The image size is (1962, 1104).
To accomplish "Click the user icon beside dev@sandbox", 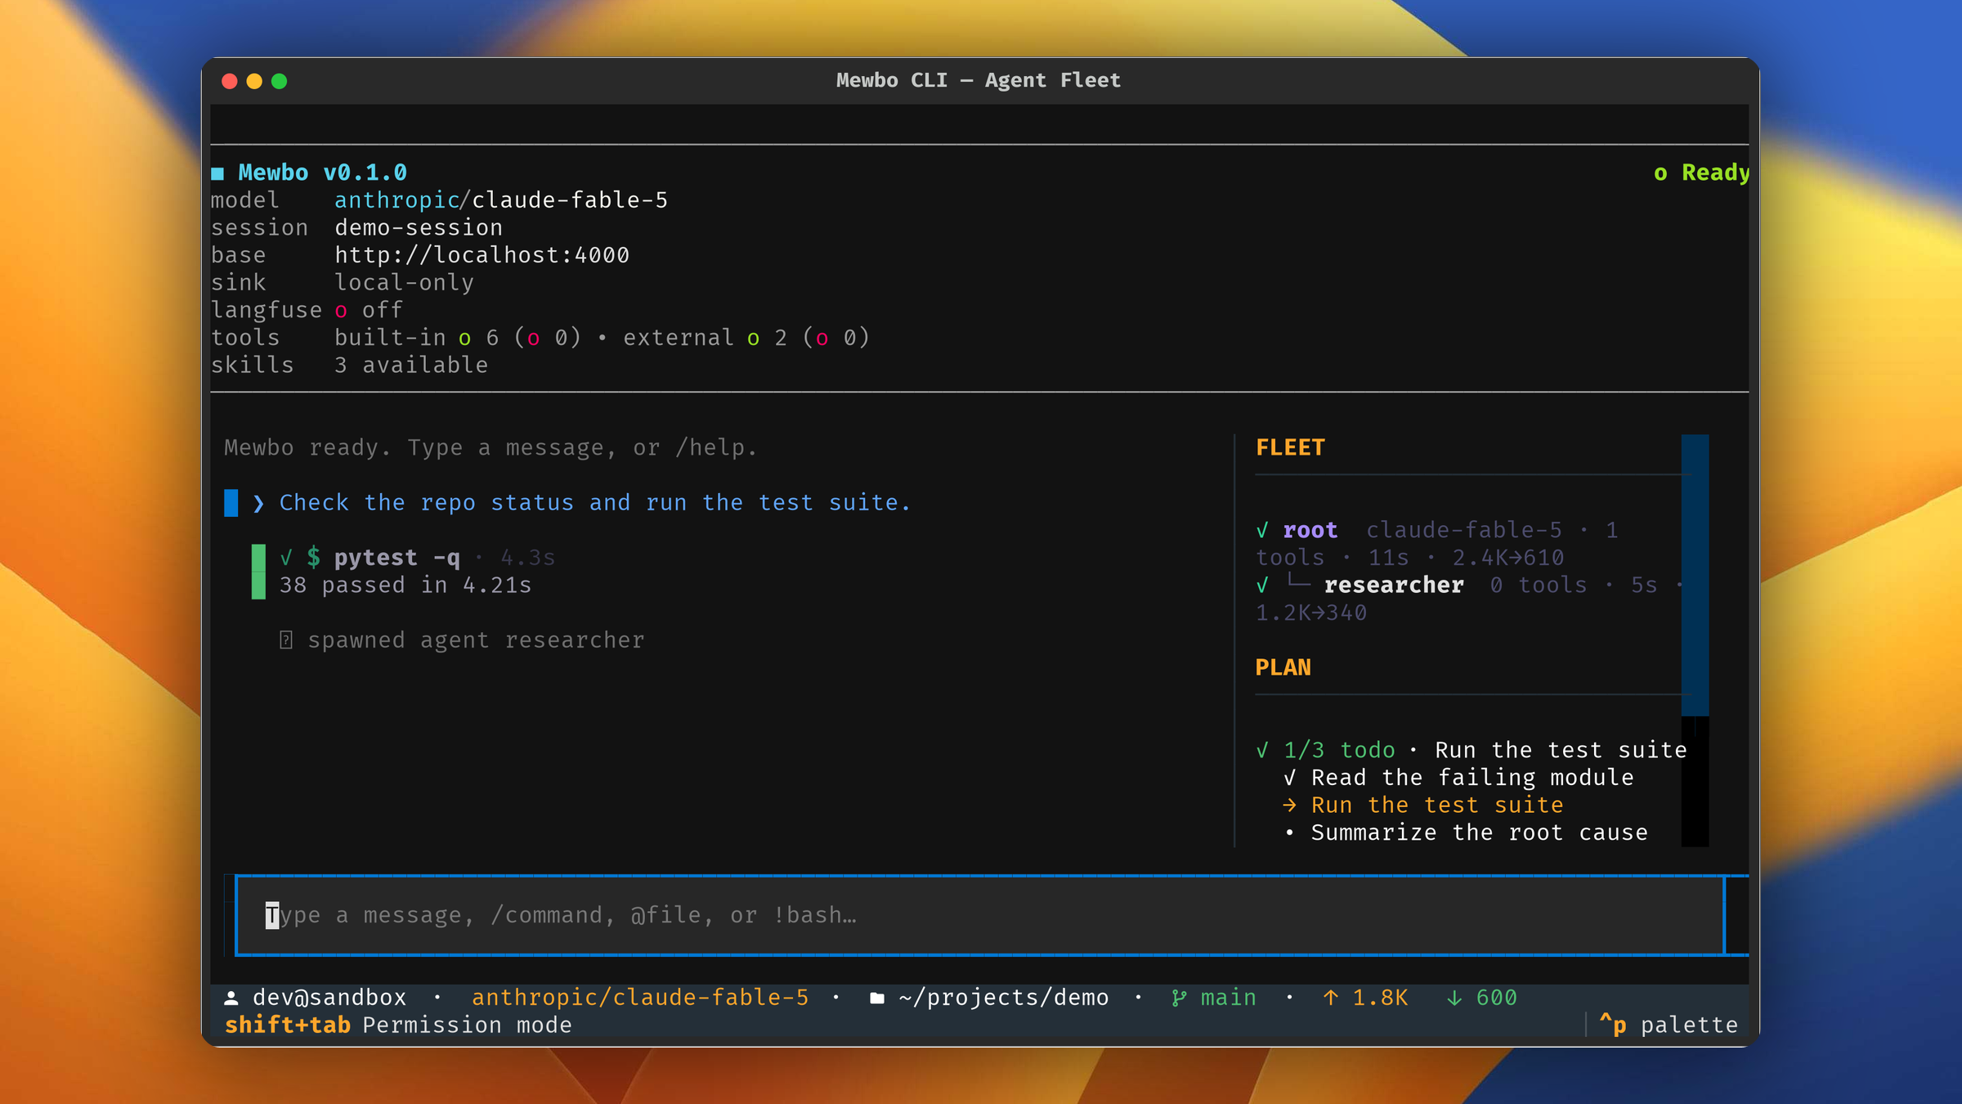I will [231, 998].
